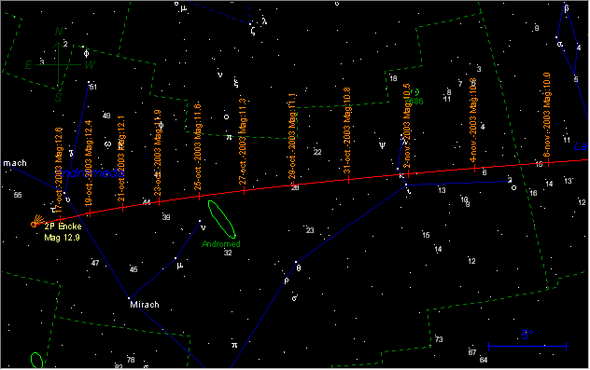This screenshot has height=370, width=590.
Task: Click the 31-oct.-2003 Mag 10.8 marker
Action: 348,180
